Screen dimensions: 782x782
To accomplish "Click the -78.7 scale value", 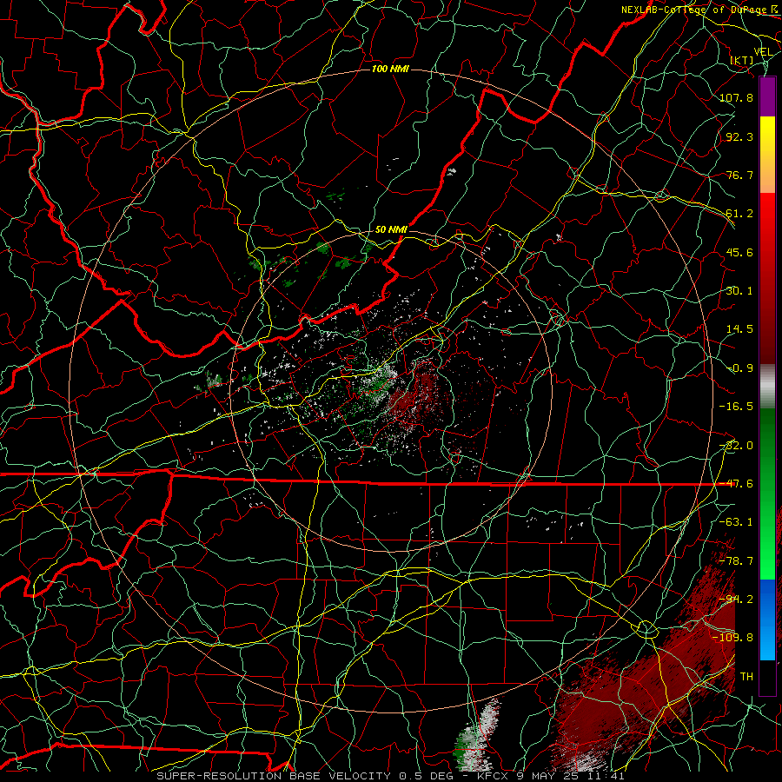I will [736, 561].
